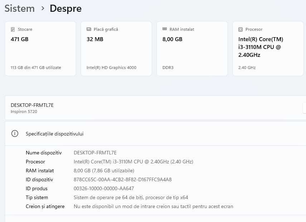Click the 'RAM instalat' row label in specifications
This screenshot has height=222, width=306.
(x=40, y=171)
